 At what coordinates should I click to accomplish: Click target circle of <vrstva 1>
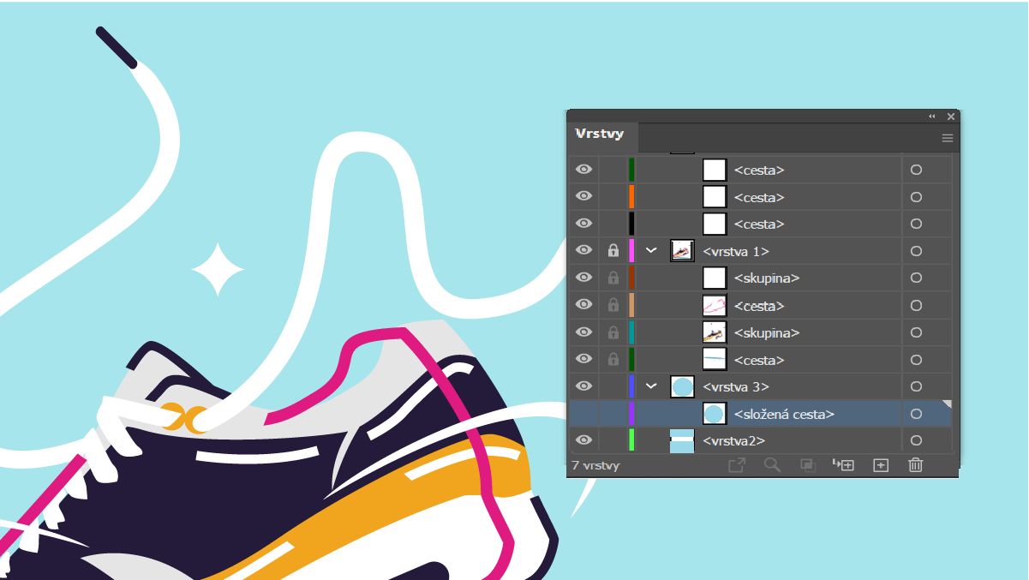(x=916, y=251)
